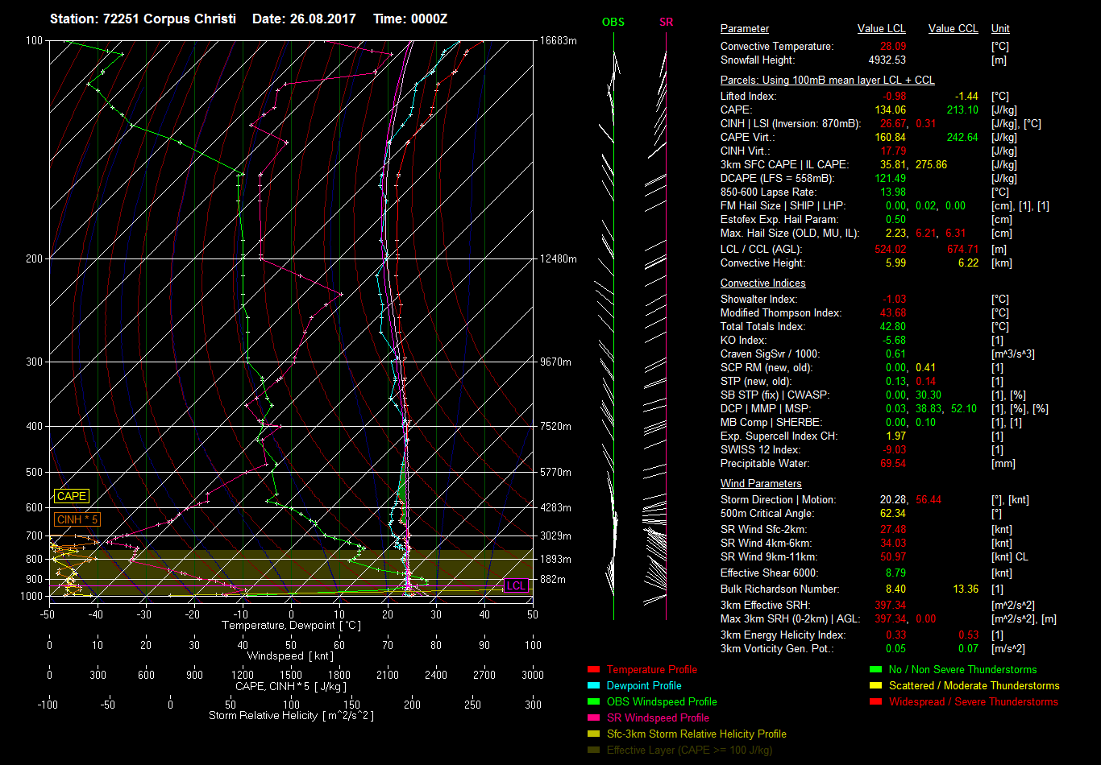Click the Value CCL column heading
The width and height of the screenshot is (1101, 765).
pos(953,29)
